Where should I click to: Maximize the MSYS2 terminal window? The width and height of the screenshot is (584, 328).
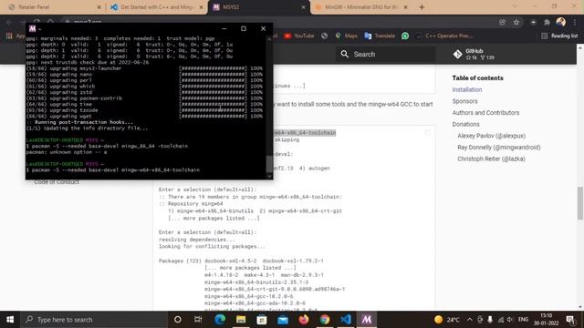[244, 28]
